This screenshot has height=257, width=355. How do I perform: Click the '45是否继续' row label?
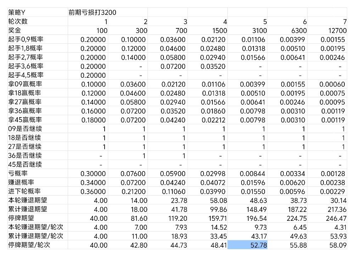tap(25, 165)
